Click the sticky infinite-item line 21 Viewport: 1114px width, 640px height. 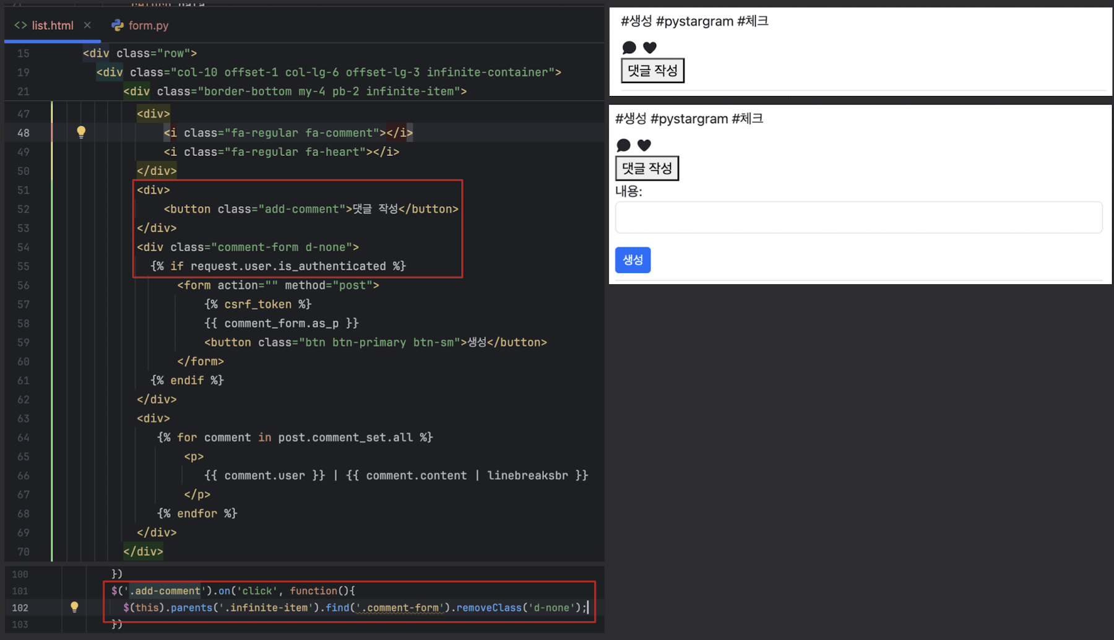(295, 92)
